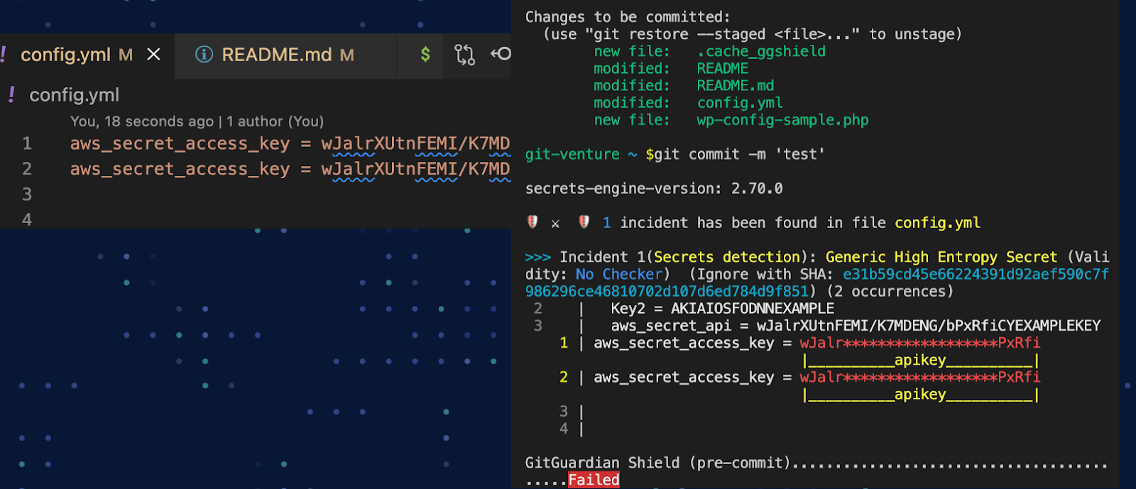This screenshot has width=1136, height=489.
Task: Click the yellow config.yml filename in incident line
Action: pyautogui.click(x=937, y=223)
